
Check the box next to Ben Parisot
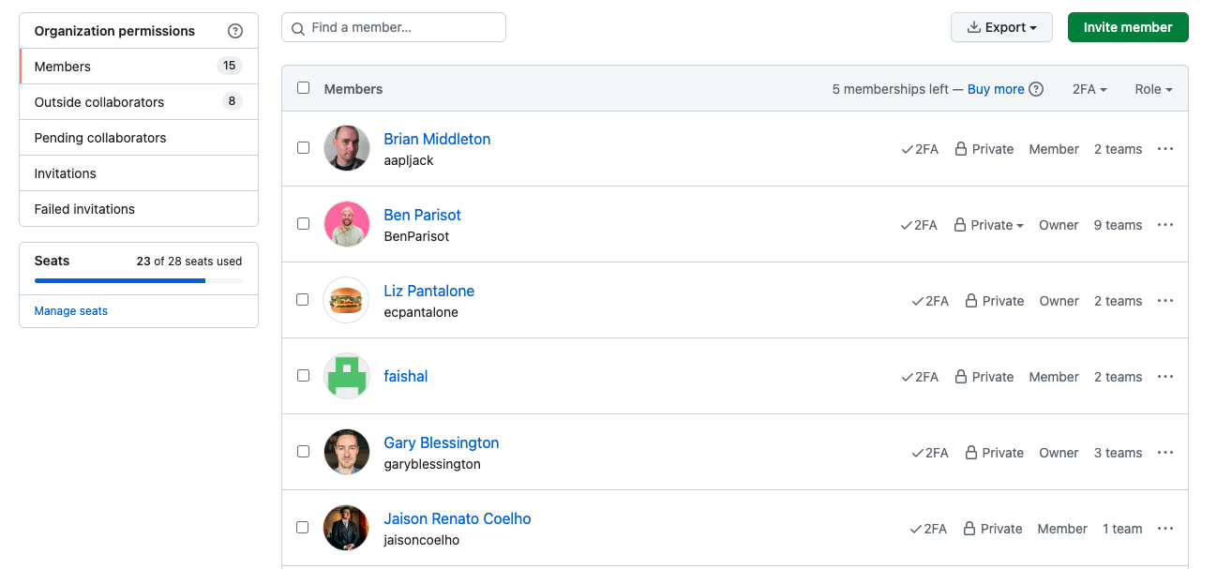pyautogui.click(x=303, y=224)
